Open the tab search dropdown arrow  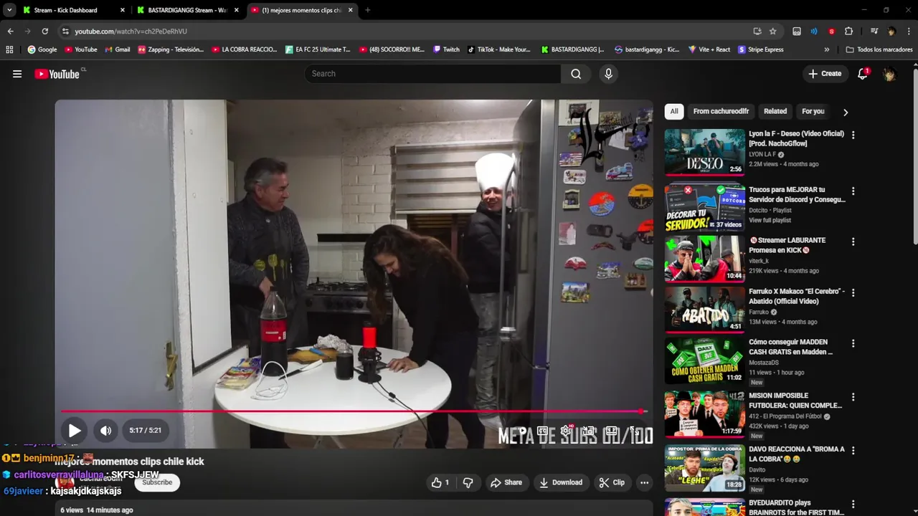click(x=9, y=10)
